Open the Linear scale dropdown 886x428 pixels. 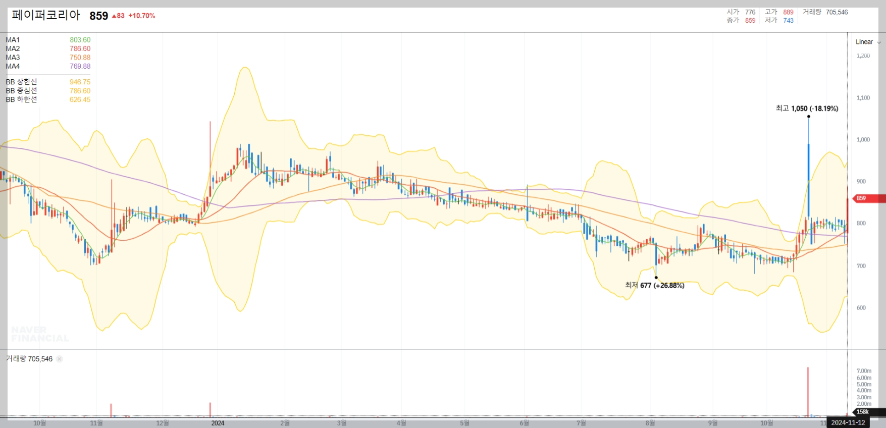coord(868,42)
